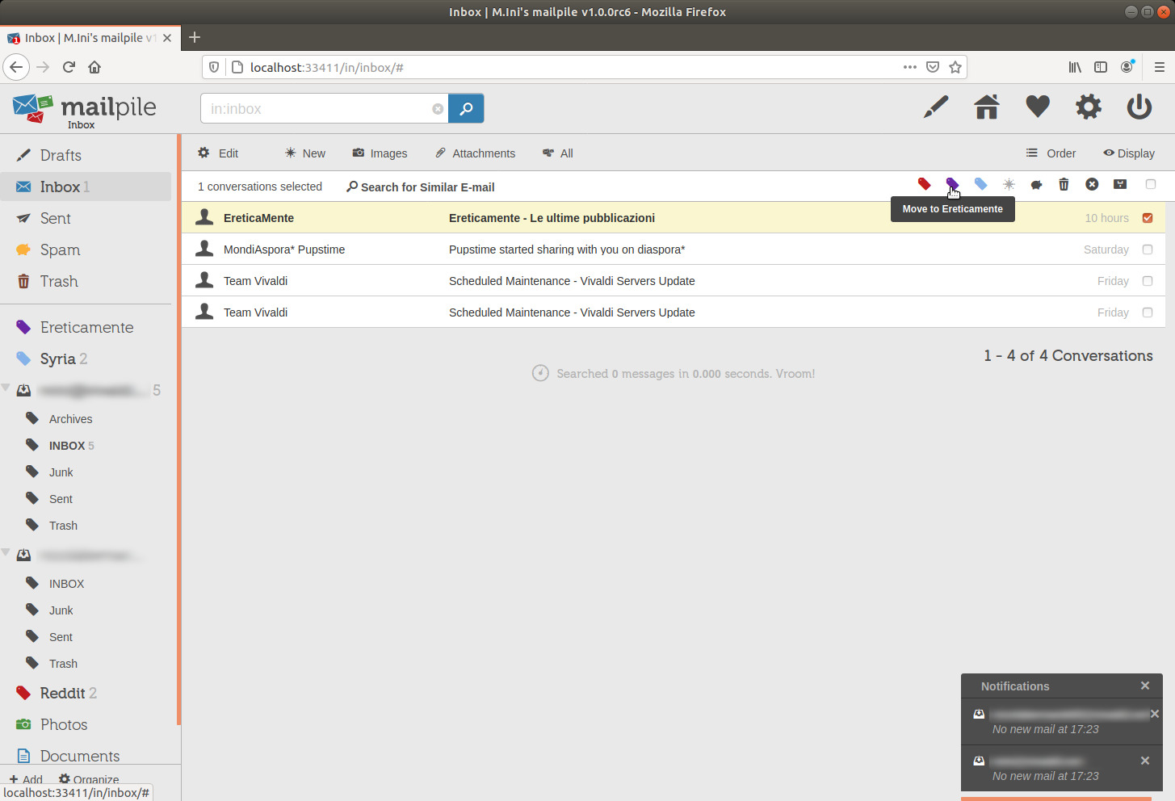Check the MondiAspora* Pupstime conversation checkbox
The image size is (1175, 801).
click(1148, 250)
